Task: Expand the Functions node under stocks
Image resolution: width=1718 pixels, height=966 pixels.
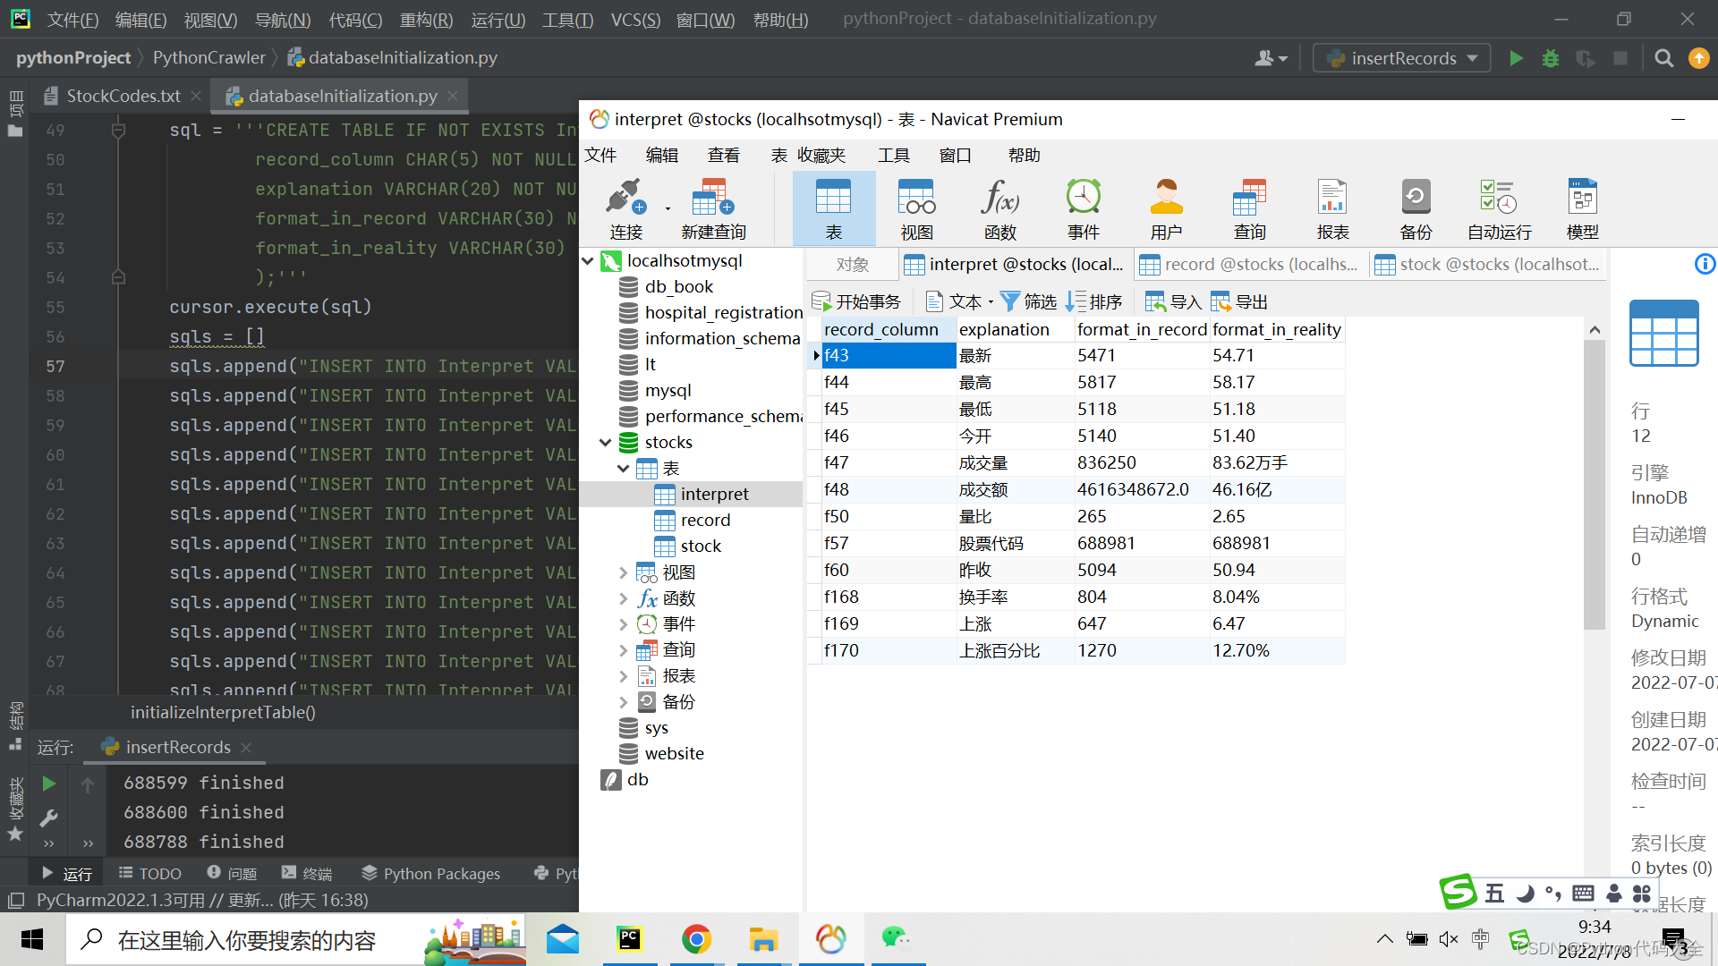Action: pos(624,598)
